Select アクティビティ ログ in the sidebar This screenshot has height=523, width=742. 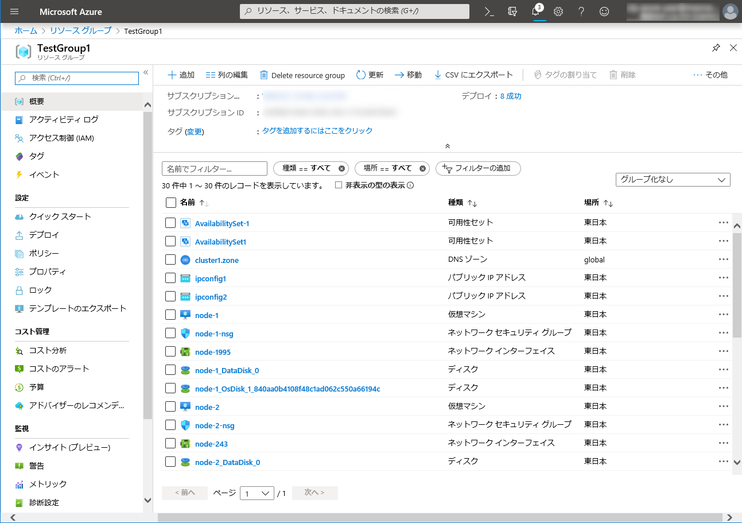tap(64, 119)
